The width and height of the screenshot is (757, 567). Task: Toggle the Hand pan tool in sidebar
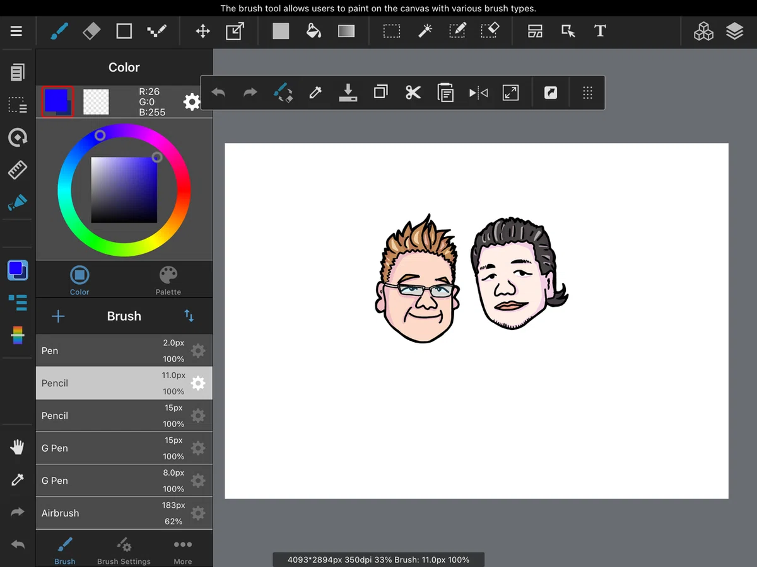(17, 448)
